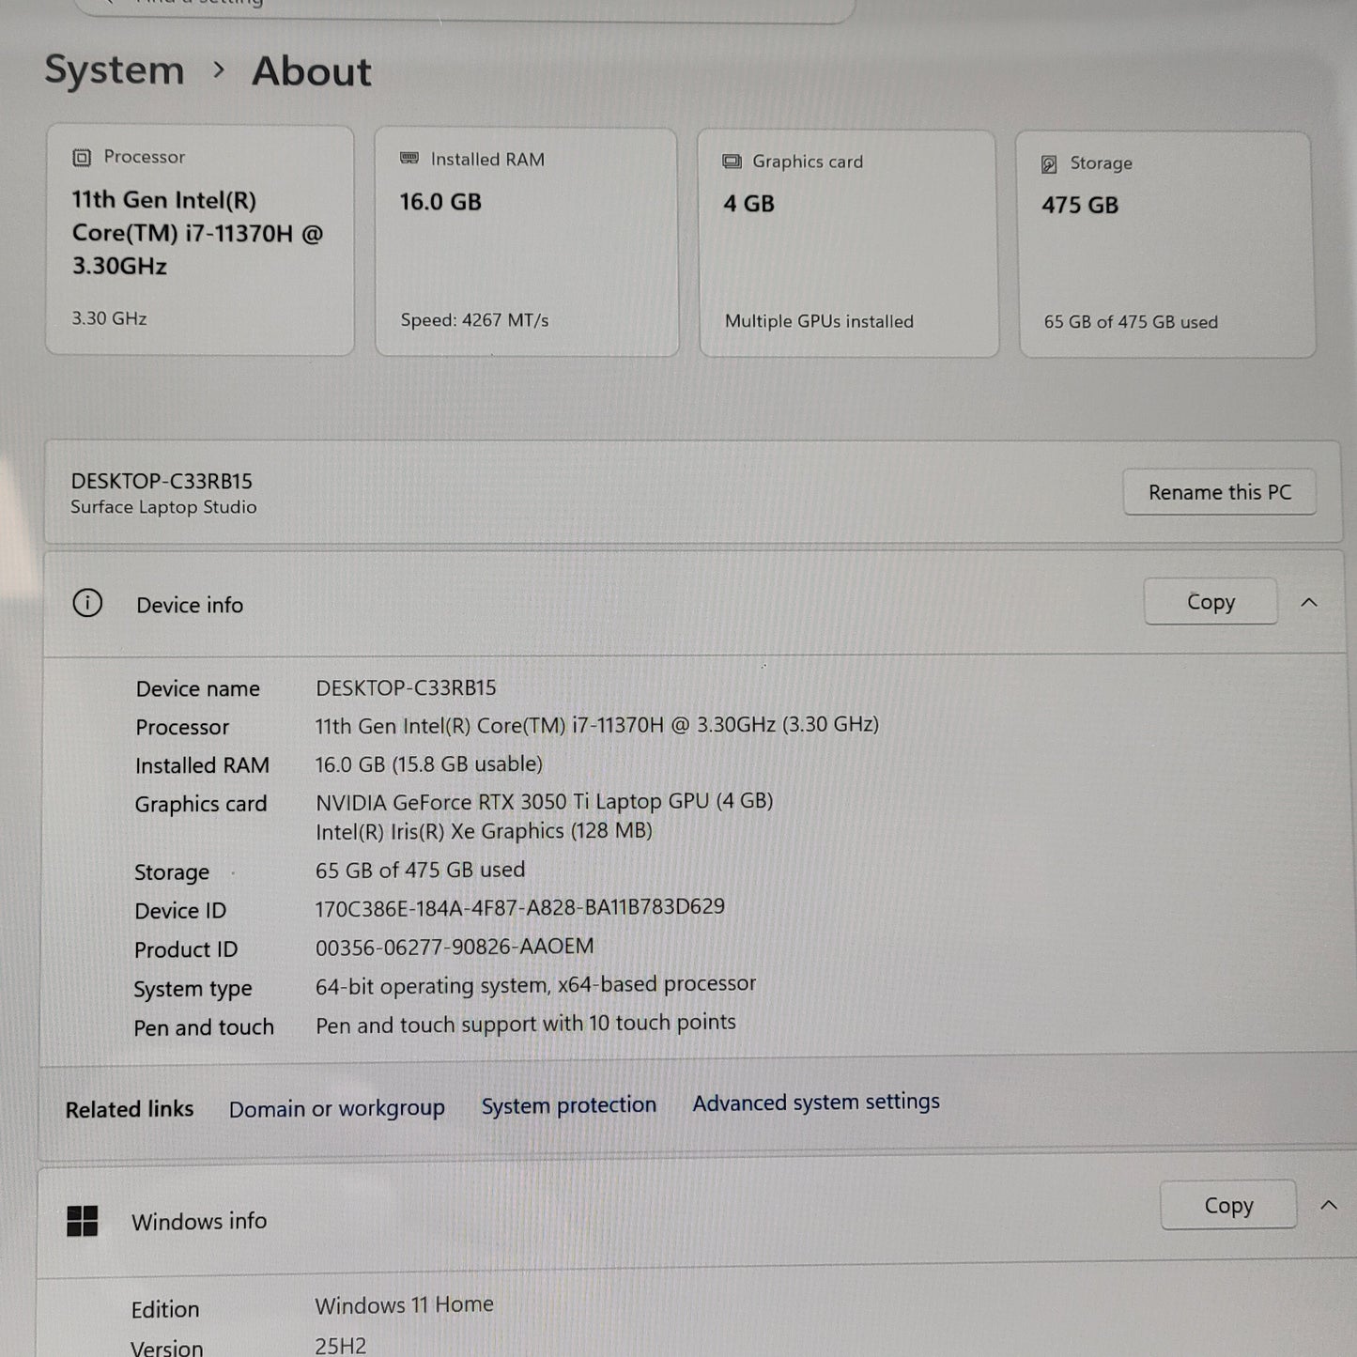The width and height of the screenshot is (1357, 1357).
Task: Click Multiple GPUs installed text
Action: click(819, 321)
